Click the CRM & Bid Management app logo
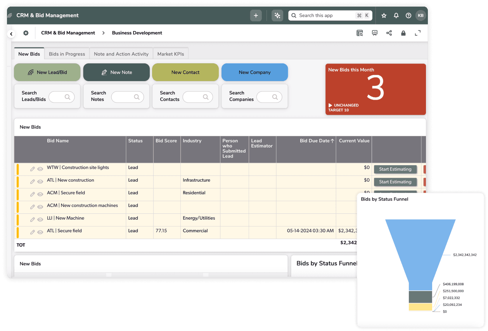 [10, 16]
